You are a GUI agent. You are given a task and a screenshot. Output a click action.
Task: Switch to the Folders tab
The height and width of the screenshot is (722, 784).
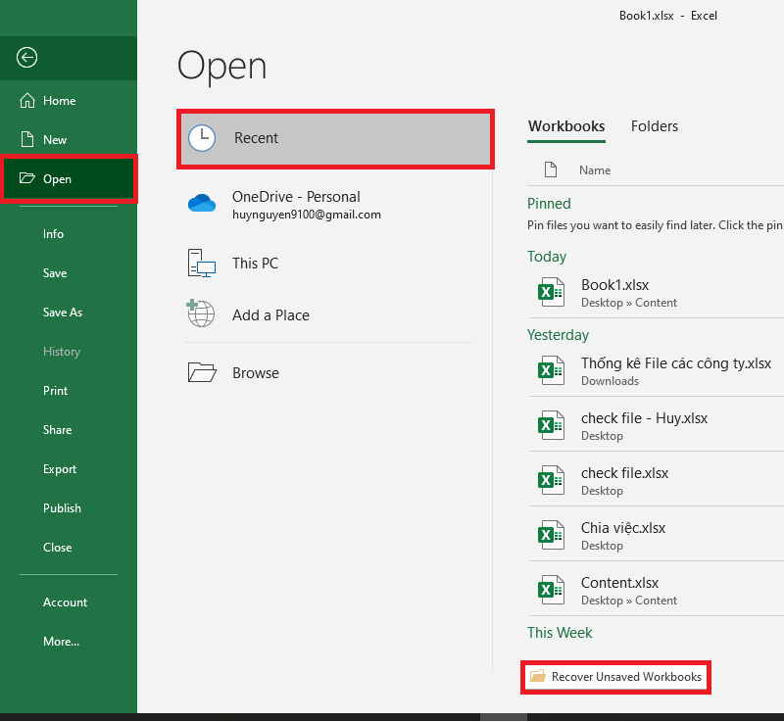[654, 126]
